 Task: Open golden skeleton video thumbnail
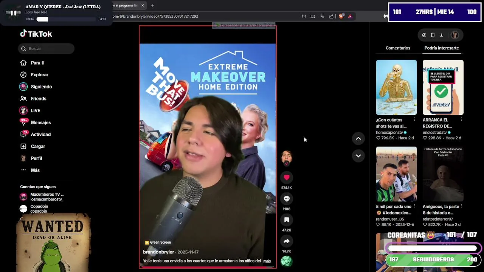click(396, 87)
